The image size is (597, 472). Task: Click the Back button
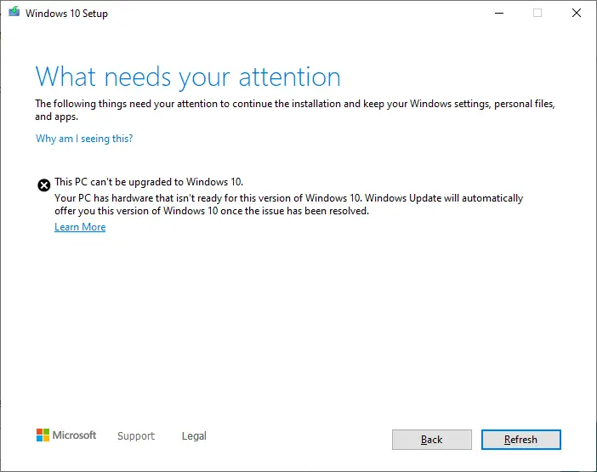tap(432, 440)
